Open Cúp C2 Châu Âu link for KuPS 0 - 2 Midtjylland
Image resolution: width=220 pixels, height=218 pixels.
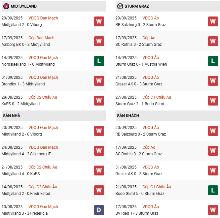tap(43, 97)
